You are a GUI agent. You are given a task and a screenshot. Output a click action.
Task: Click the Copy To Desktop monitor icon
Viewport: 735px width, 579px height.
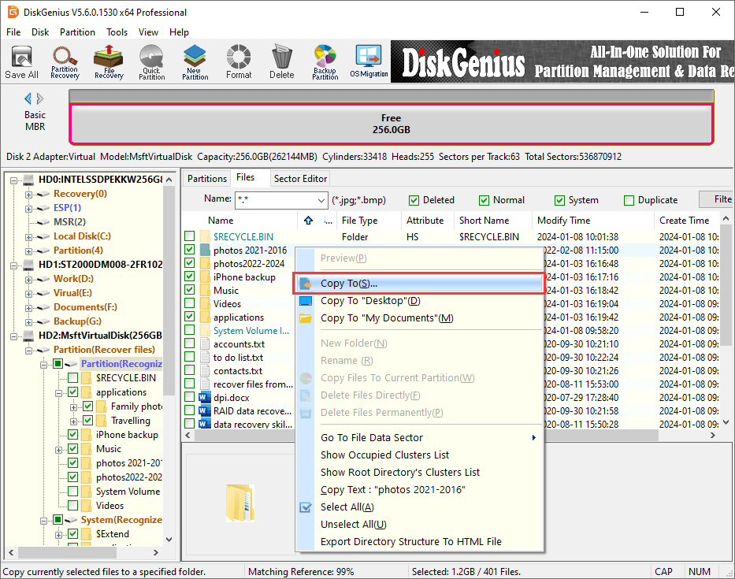(306, 301)
